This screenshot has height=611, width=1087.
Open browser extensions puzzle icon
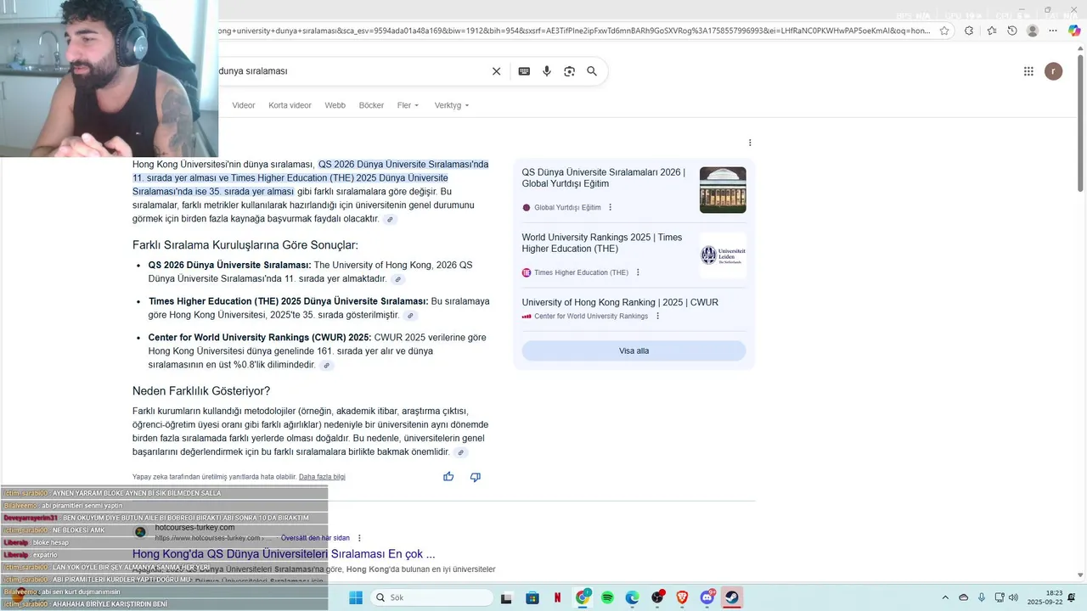click(969, 31)
